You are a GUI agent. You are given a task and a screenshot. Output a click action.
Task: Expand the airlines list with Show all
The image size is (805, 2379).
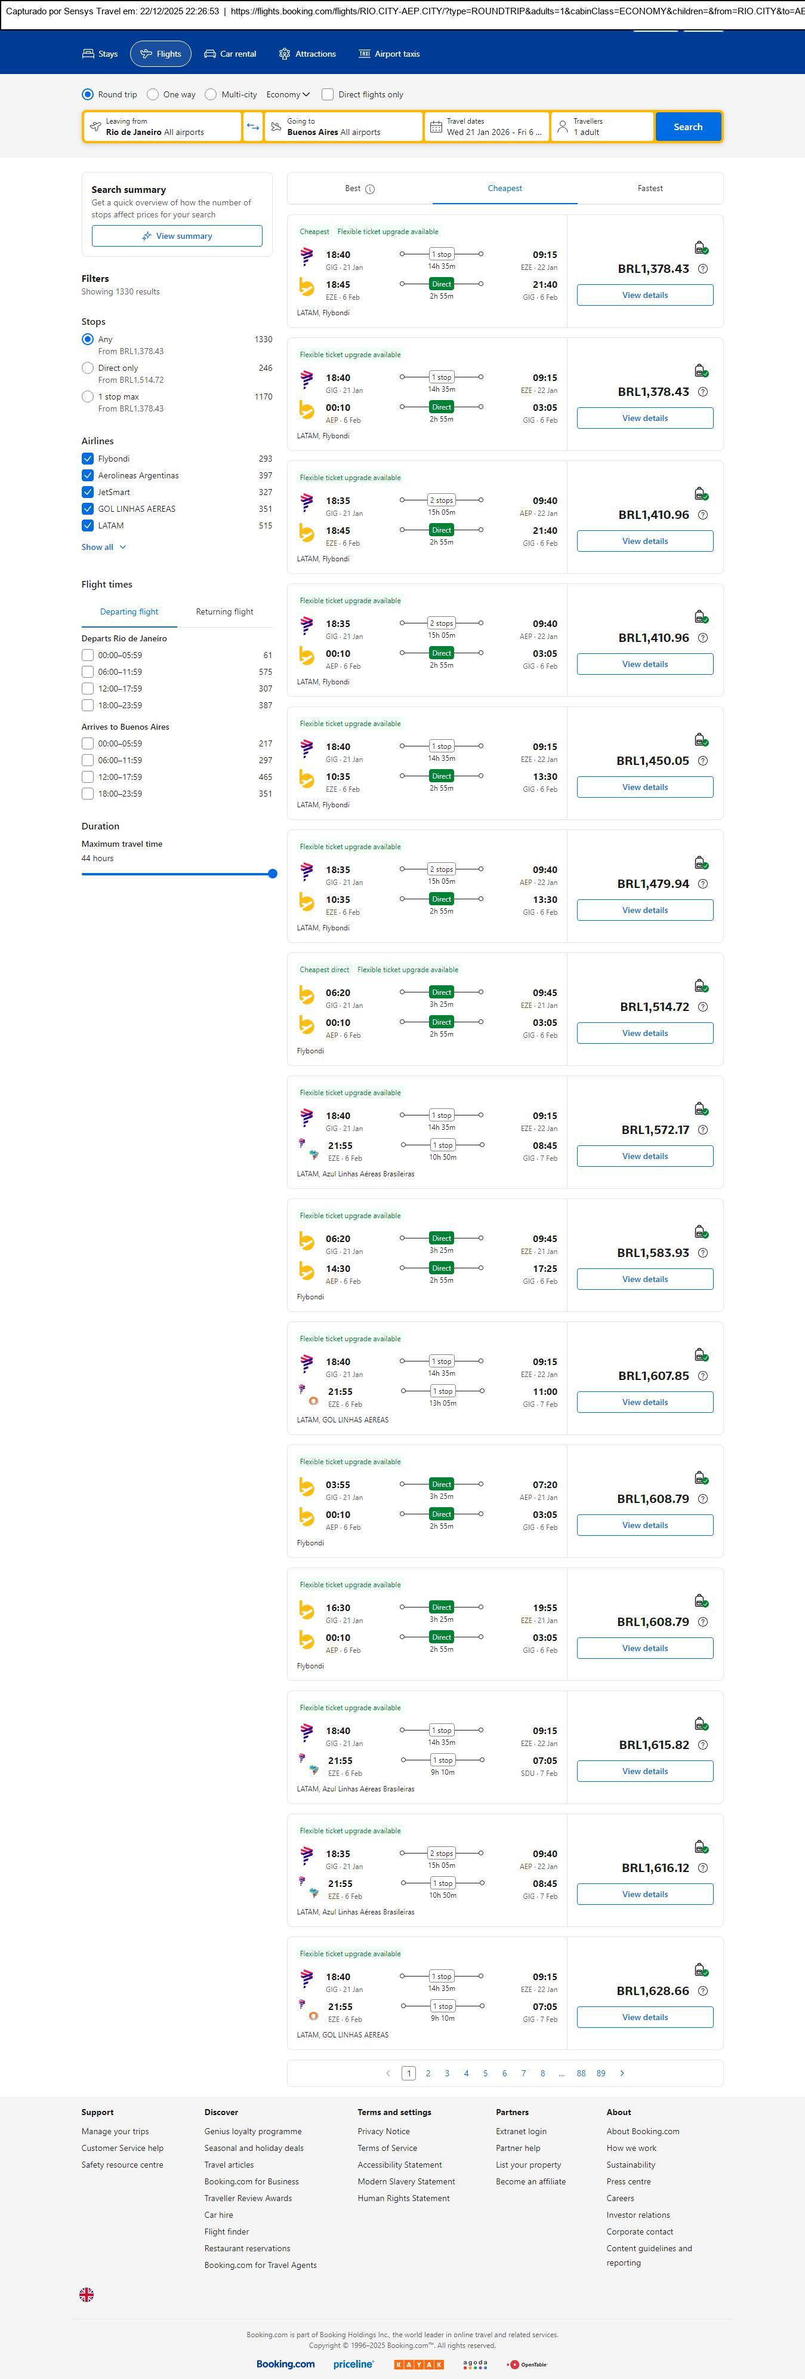103,548
